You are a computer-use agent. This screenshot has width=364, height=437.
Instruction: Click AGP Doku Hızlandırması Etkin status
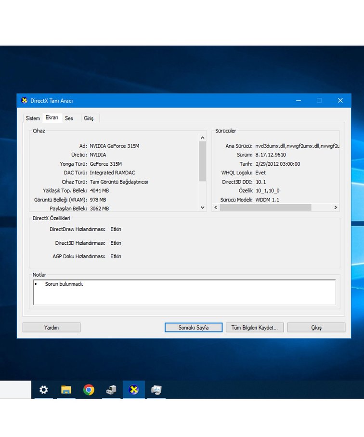coord(116,256)
